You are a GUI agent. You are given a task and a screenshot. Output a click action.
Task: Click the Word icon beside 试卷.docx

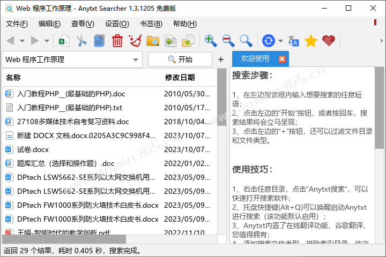coord(9,149)
